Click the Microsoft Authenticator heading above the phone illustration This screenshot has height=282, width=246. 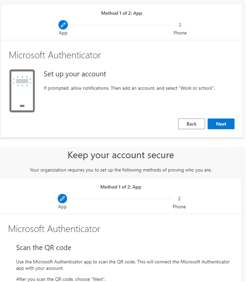(55, 55)
